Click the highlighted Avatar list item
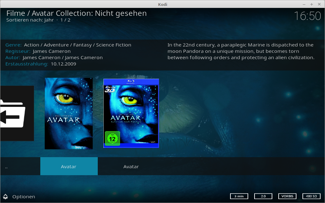 click(69, 166)
